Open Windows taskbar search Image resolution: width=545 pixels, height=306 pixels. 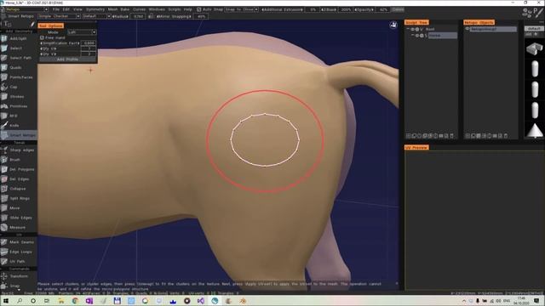[20, 301]
